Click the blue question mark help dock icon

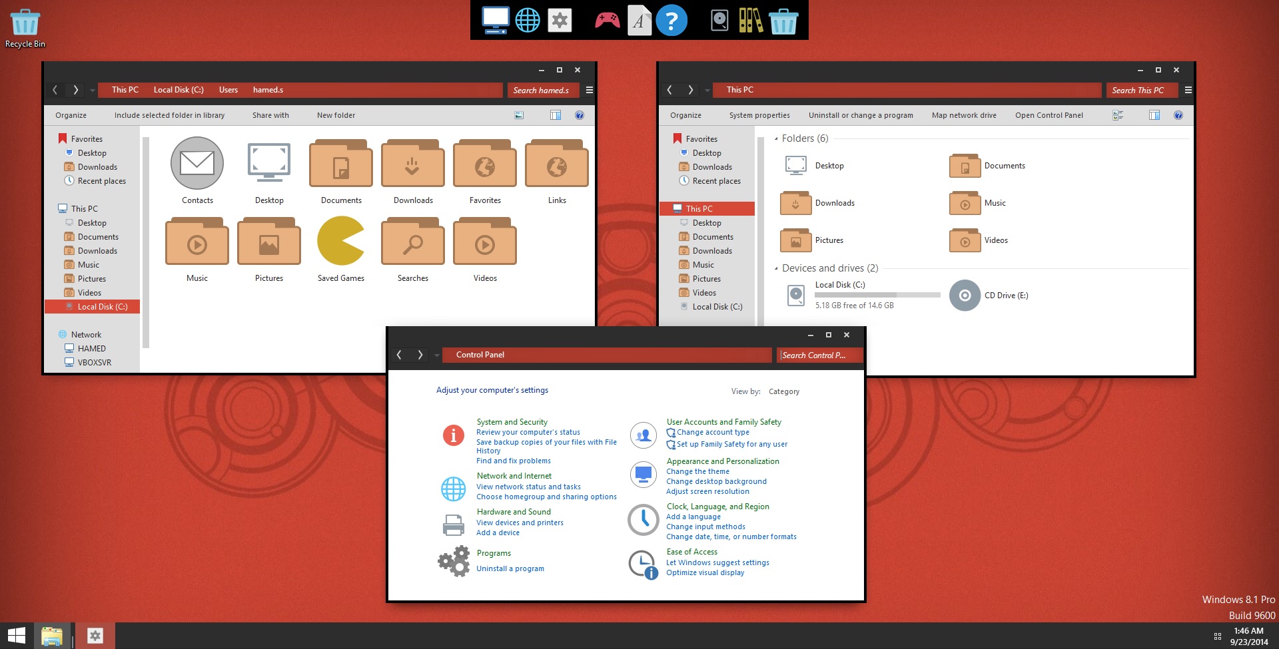click(671, 21)
